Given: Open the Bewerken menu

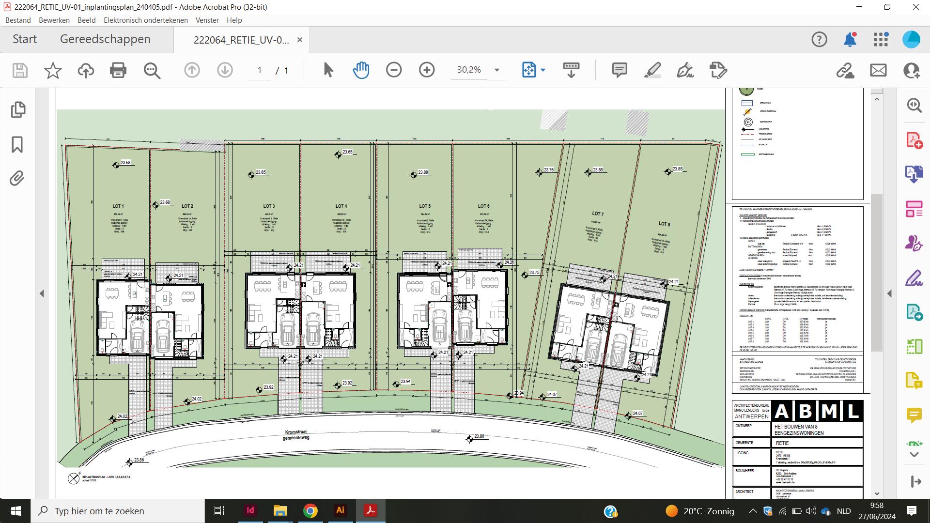Looking at the screenshot, I should (x=54, y=20).
